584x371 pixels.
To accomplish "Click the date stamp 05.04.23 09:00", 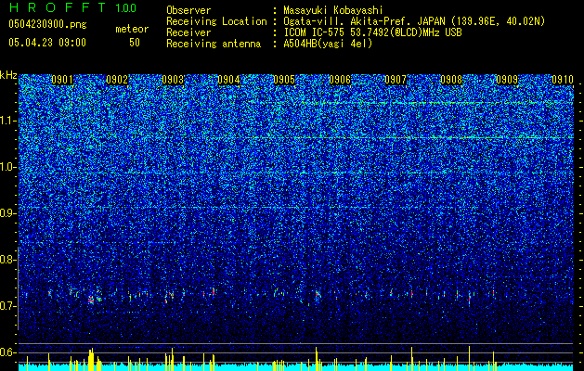I will pos(47,43).
